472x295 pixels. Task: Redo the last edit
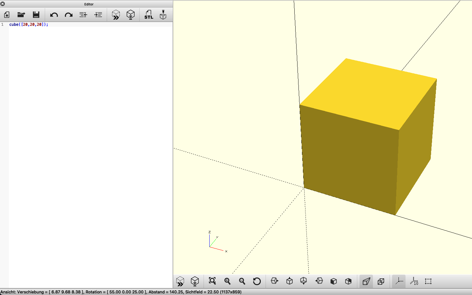point(69,15)
